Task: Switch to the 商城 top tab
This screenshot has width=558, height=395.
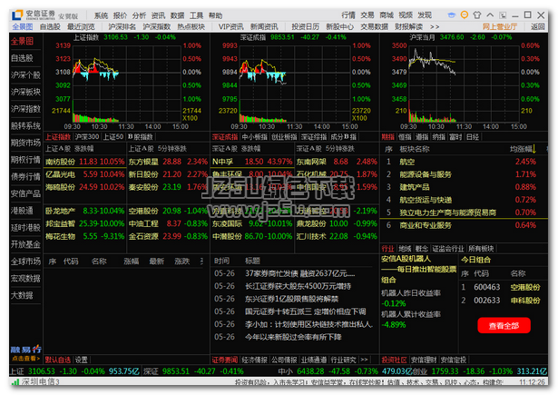Action: [x=387, y=15]
